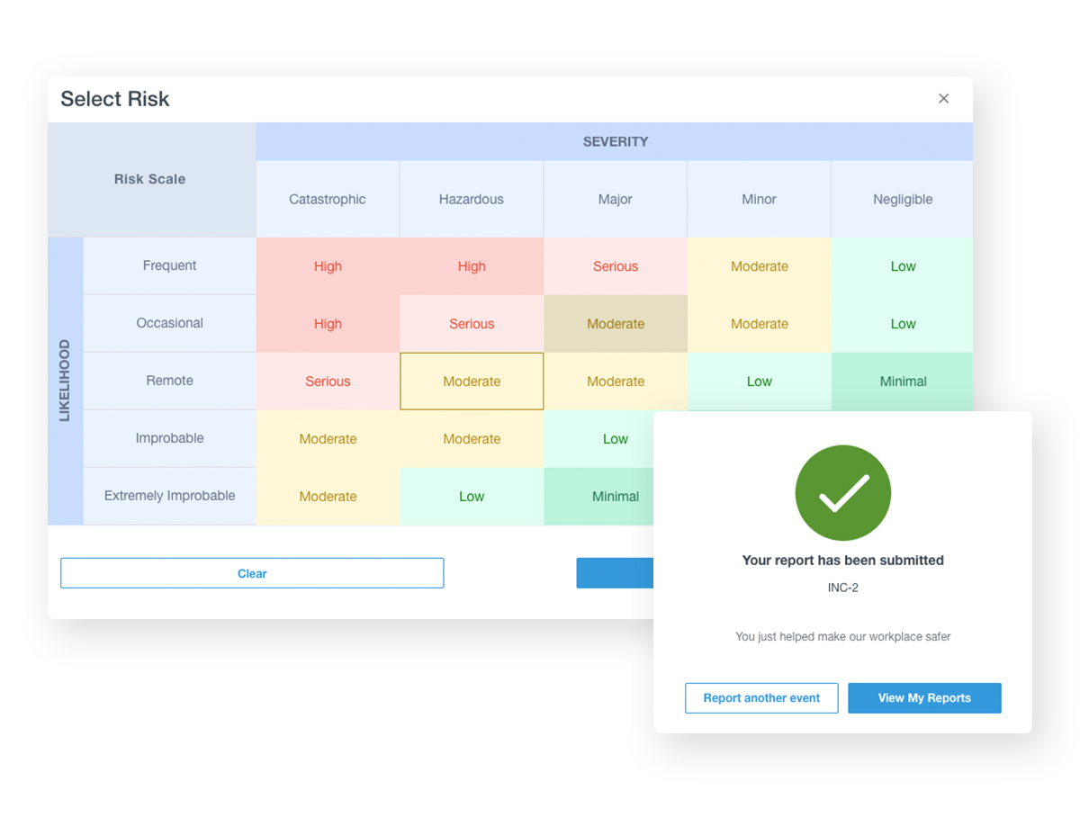
Task: Pick Minimal risk for Remote Negligible
Action: pos(903,382)
